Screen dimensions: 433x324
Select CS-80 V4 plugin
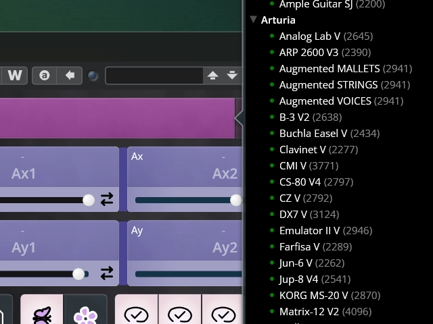[x=316, y=182]
